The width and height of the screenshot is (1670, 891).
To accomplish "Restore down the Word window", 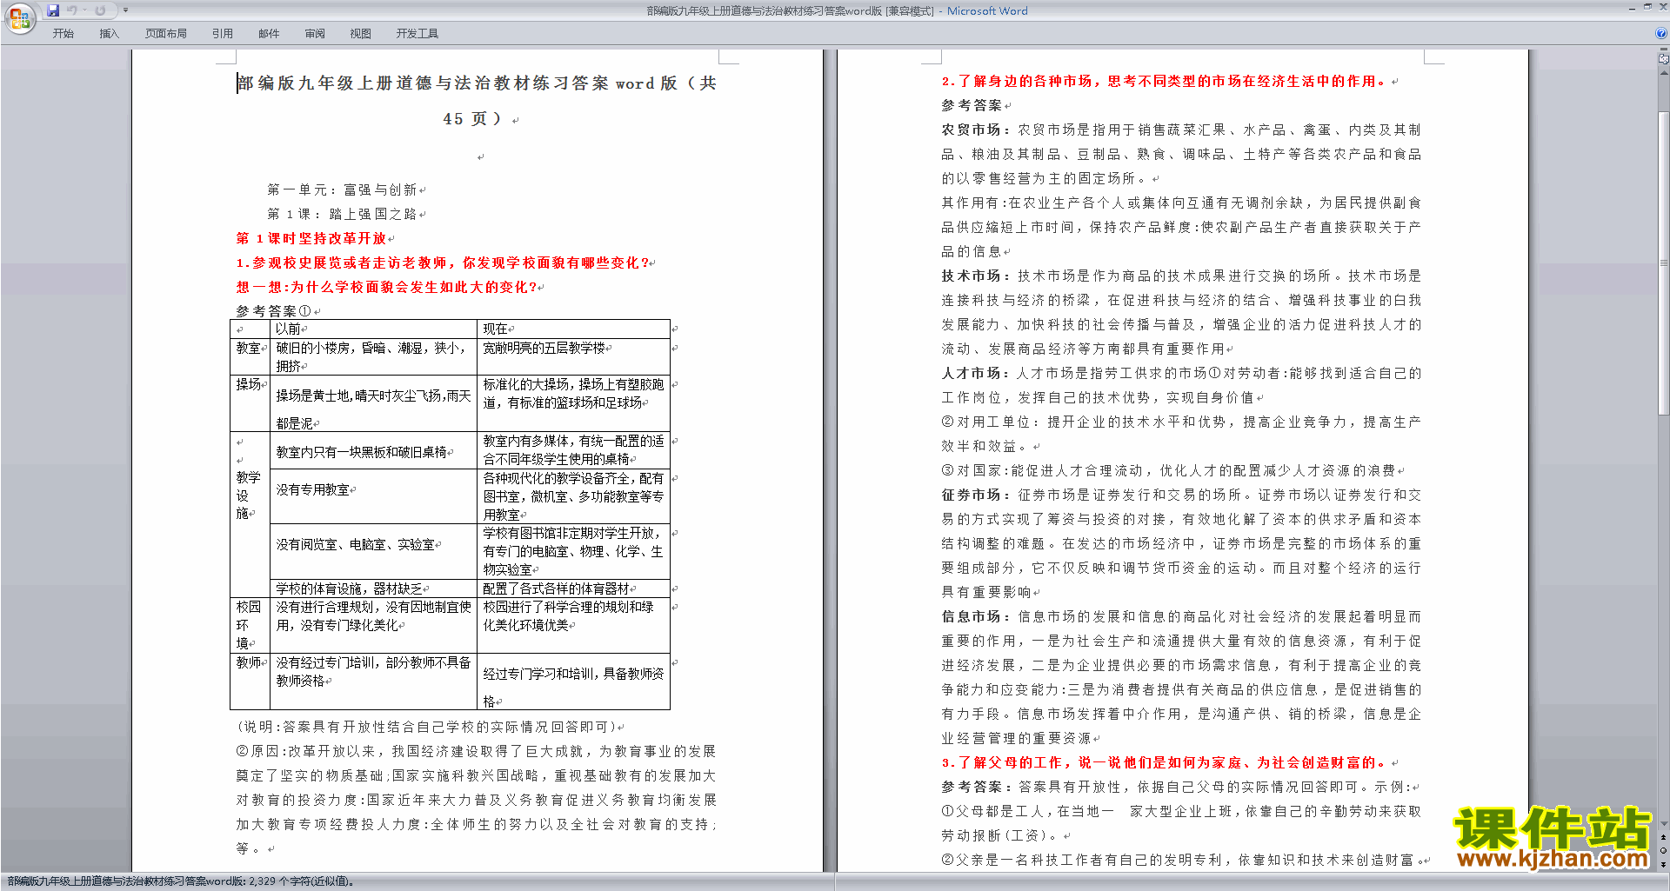I will (x=1647, y=7).
